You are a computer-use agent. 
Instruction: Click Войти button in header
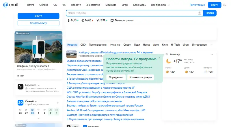pos(215,5)
